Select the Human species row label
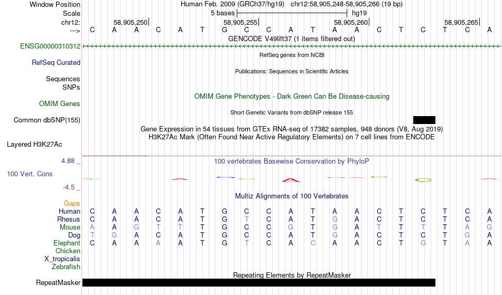Viewport: 502px width, 295px height. click(69, 211)
